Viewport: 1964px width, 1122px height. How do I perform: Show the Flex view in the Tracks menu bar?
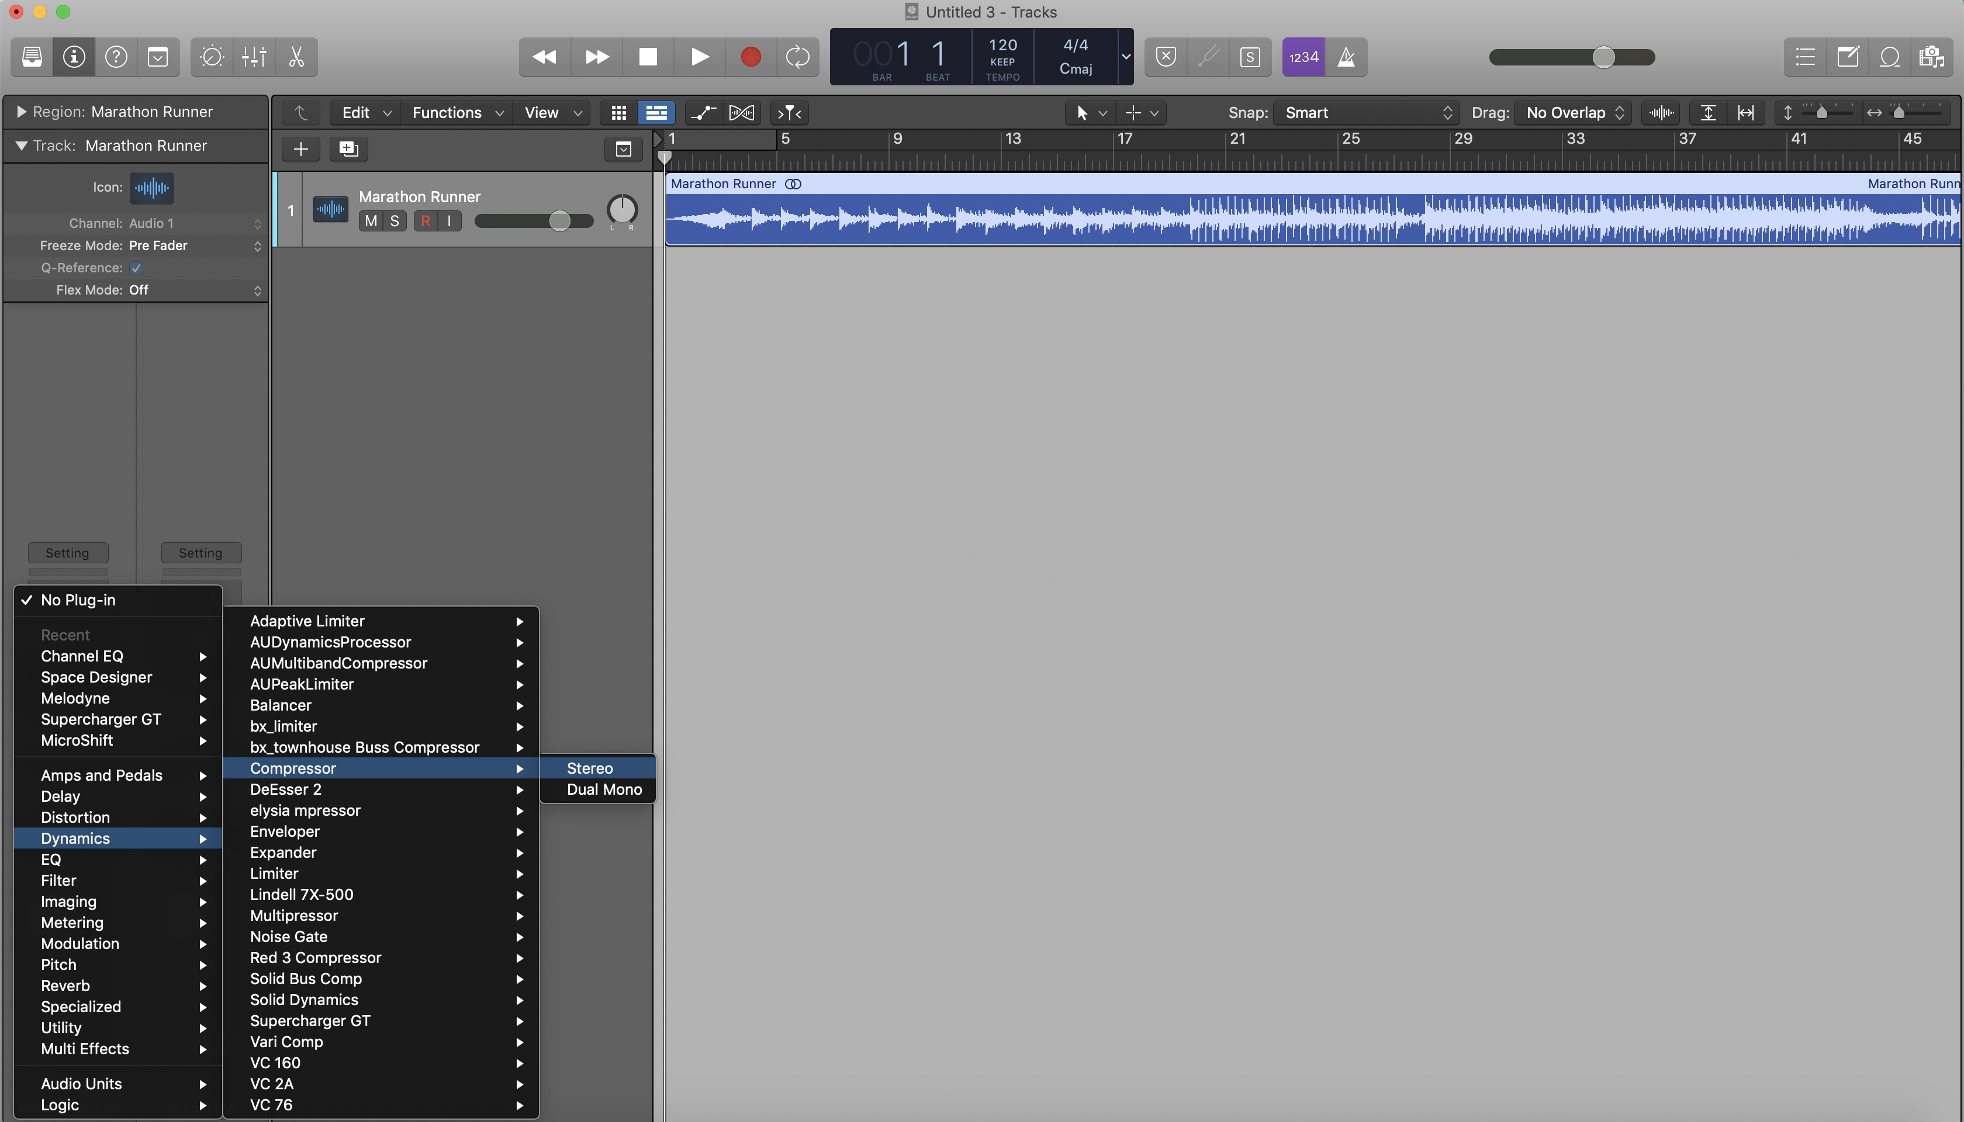click(x=742, y=113)
